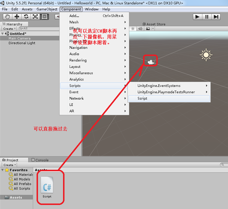Switch to the Asset Store tab
This screenshot has height=209, width=228.
coord(154,24)
